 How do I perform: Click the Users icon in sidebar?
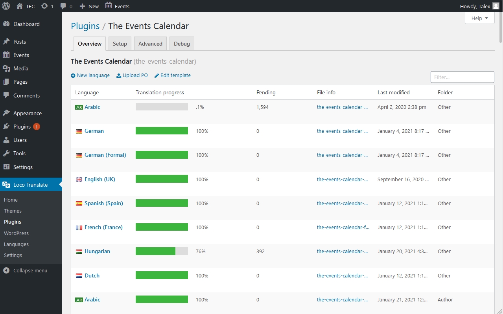click(x=6, y=140)
